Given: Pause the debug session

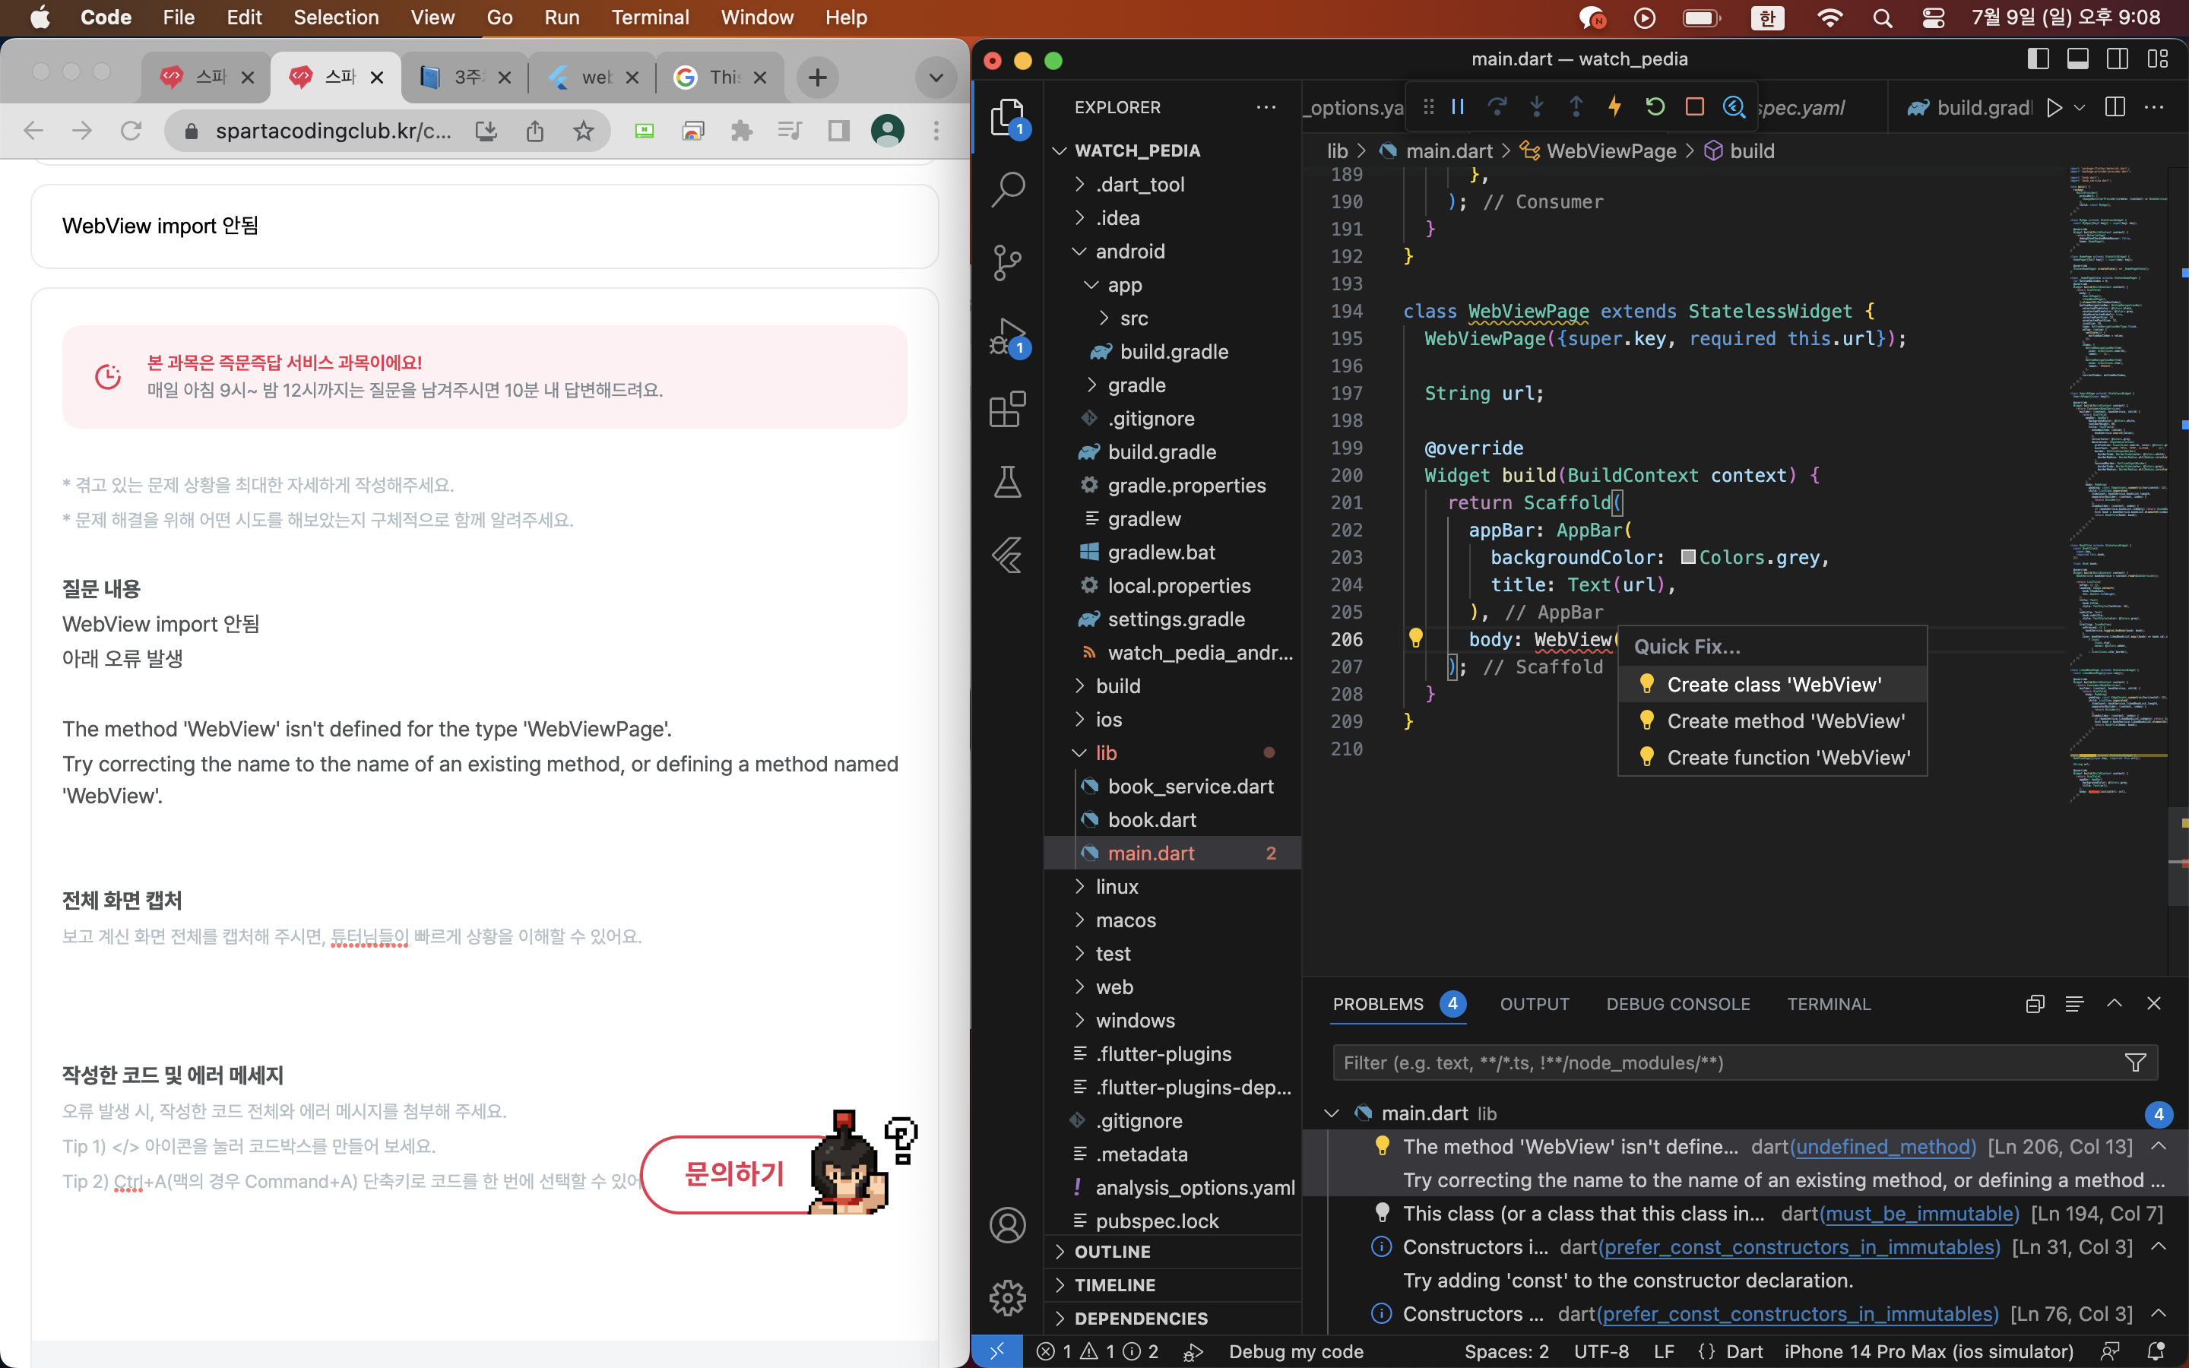Looking at the screenshot, I should (1458, 106).
